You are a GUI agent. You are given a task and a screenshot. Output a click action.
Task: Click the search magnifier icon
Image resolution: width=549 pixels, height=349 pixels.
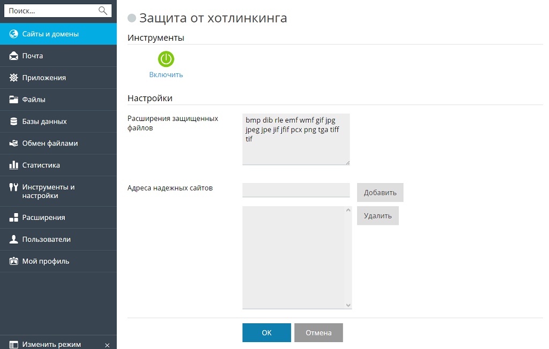[102, 11]
